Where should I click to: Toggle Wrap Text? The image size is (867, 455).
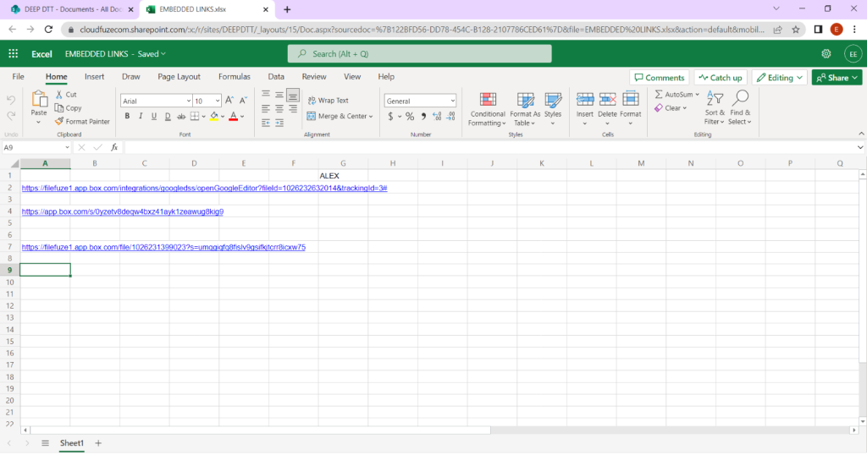[x=328, y=101]
